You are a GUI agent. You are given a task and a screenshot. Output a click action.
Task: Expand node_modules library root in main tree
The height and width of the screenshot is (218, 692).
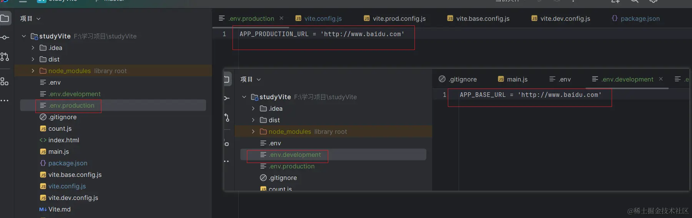(x=33, y=71)
